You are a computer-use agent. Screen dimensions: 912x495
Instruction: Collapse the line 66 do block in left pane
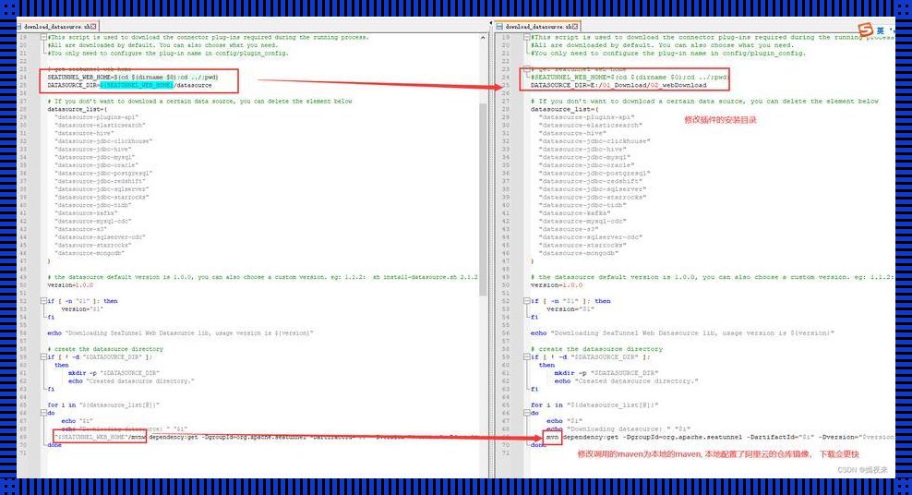pos(43,413)
